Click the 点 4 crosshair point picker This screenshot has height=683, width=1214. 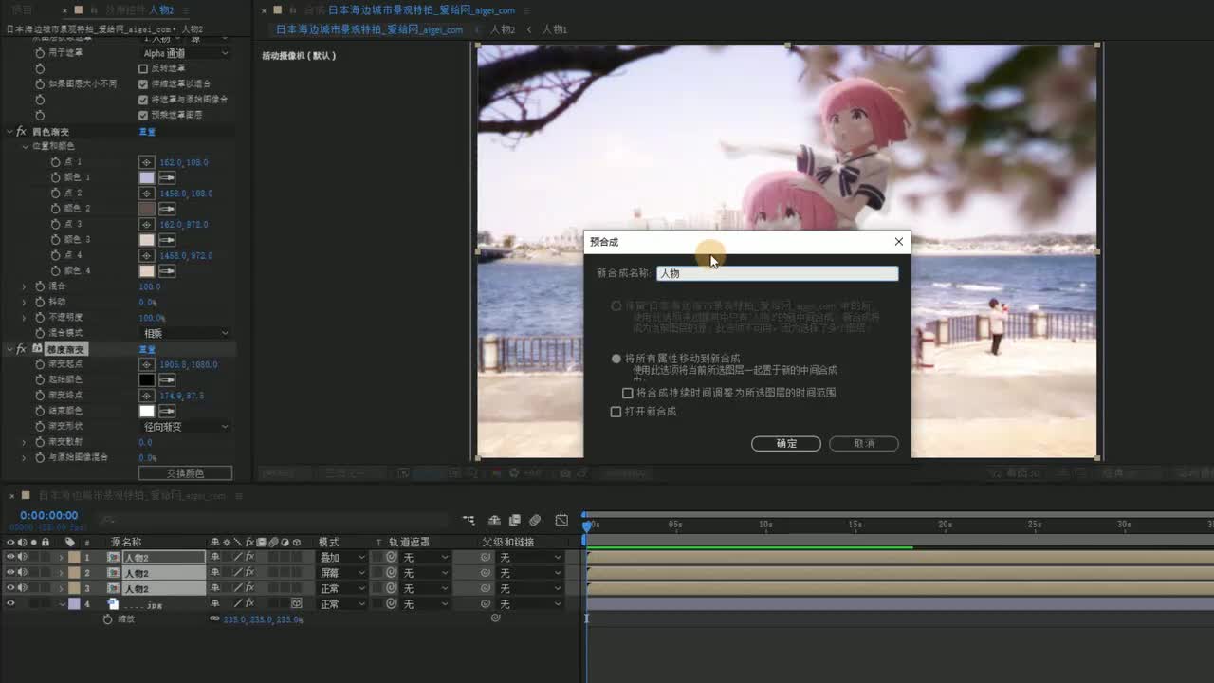(x=147, y=255)
